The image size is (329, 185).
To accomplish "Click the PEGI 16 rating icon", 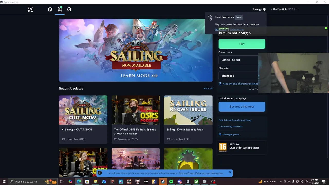I will [223, 147].
